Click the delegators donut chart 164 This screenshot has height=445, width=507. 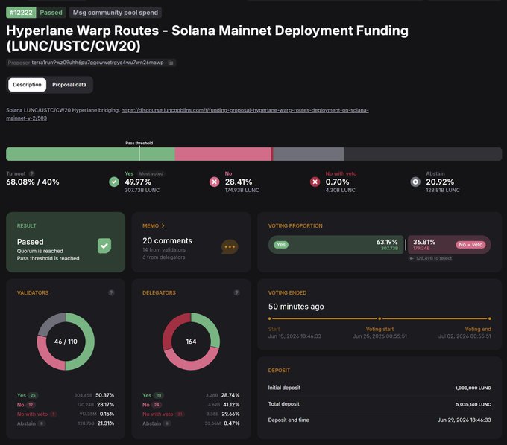(x=191, y=342)
